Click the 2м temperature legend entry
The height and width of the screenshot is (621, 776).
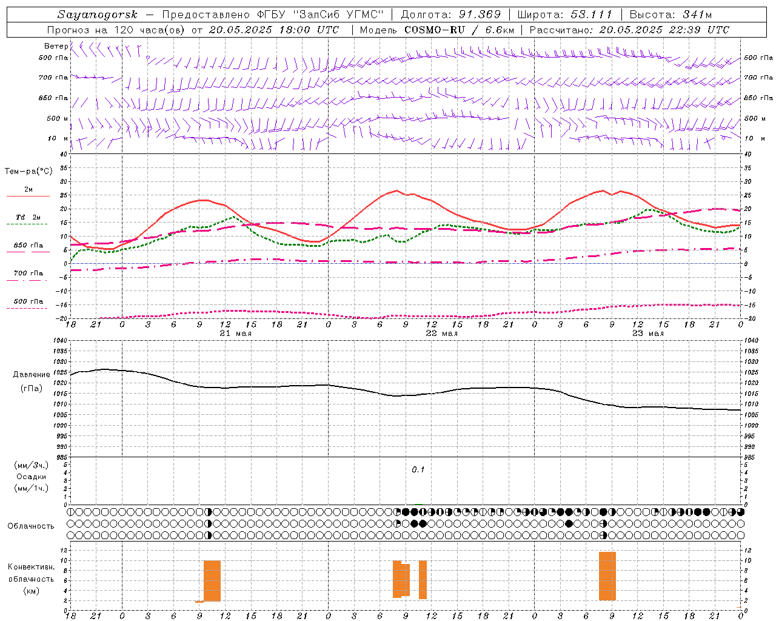(x=28, y=190)
